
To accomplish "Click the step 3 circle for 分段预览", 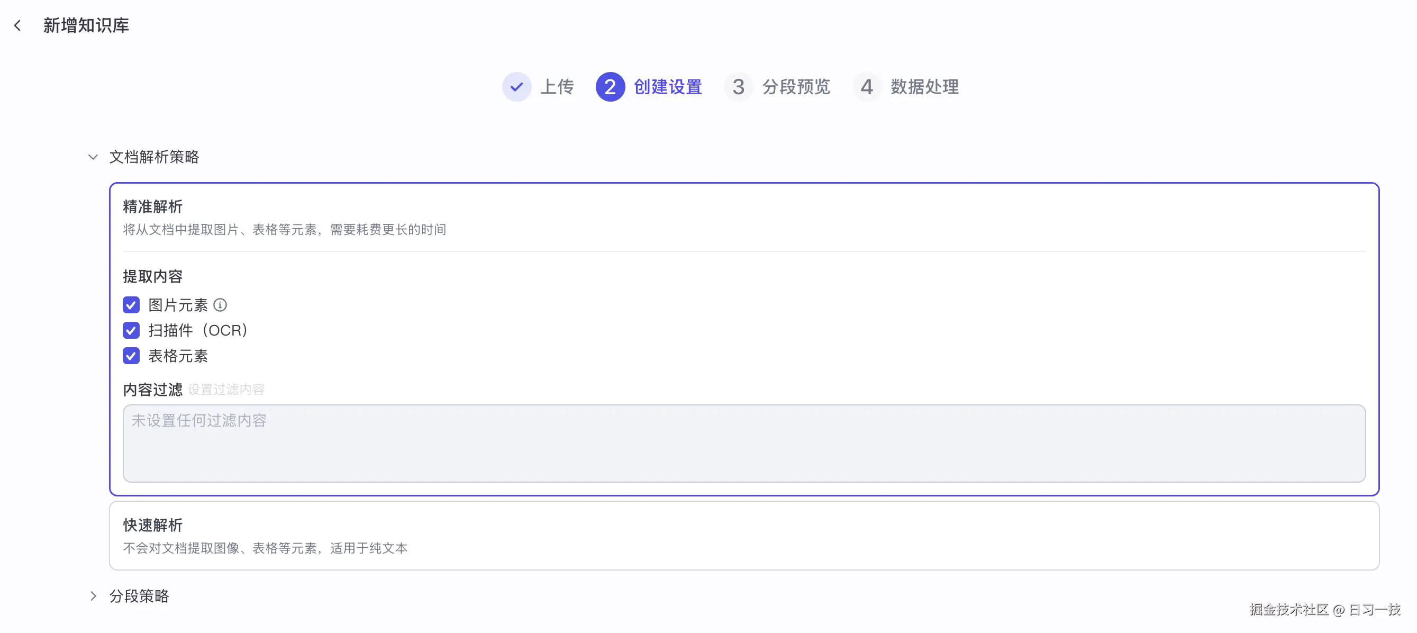I will 738,87.
